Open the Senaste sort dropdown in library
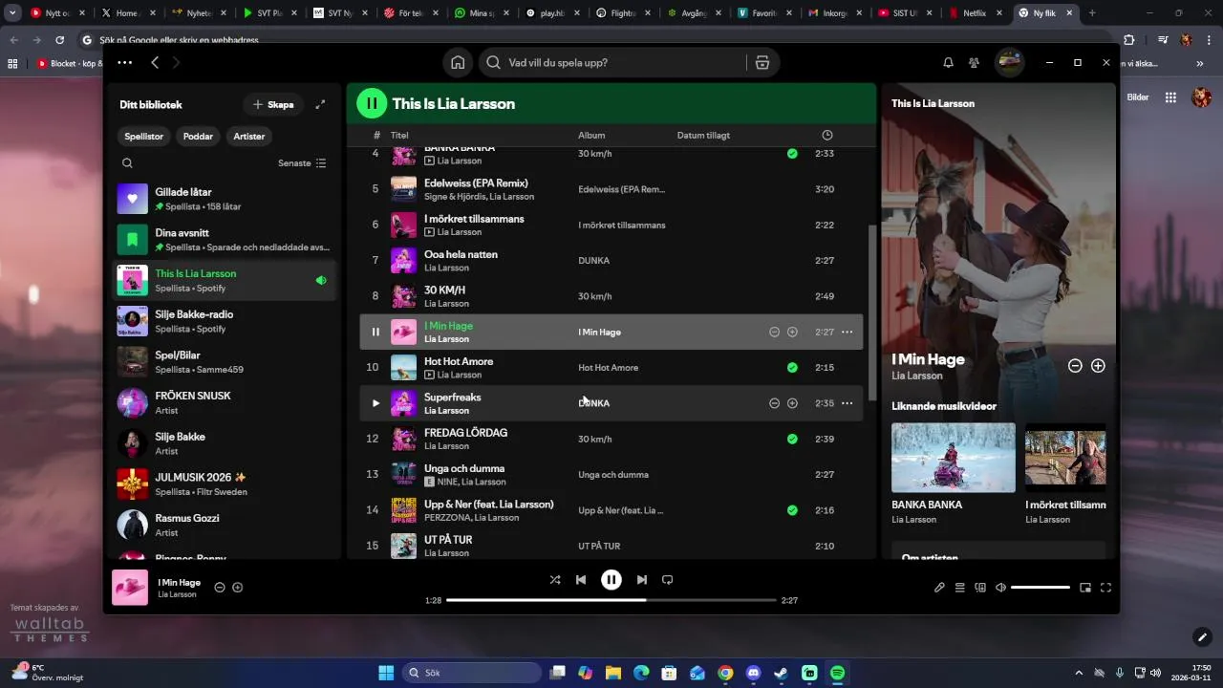The image size is (1223, 688). pos(302,163)
